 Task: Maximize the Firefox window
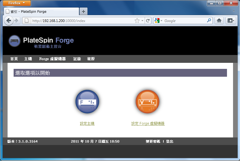click(220, 3)
